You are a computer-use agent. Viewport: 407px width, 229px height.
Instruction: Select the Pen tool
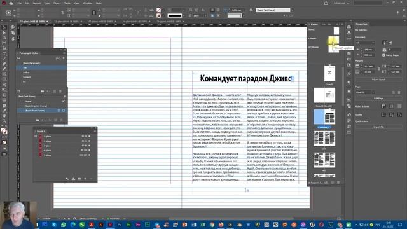tap(4, 64)
